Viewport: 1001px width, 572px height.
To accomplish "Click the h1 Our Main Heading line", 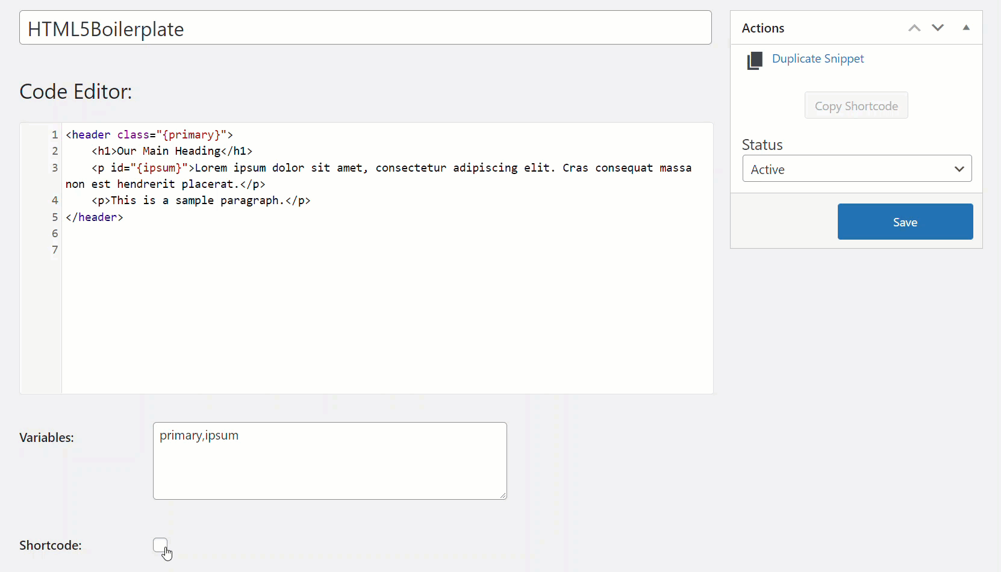I will 172,151.
